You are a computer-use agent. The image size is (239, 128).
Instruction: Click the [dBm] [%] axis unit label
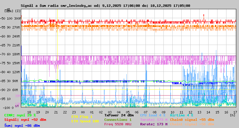tap(12, 11)
